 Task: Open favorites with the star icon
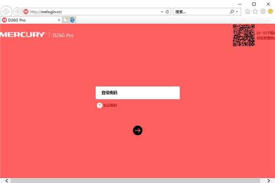pos(255,11)
